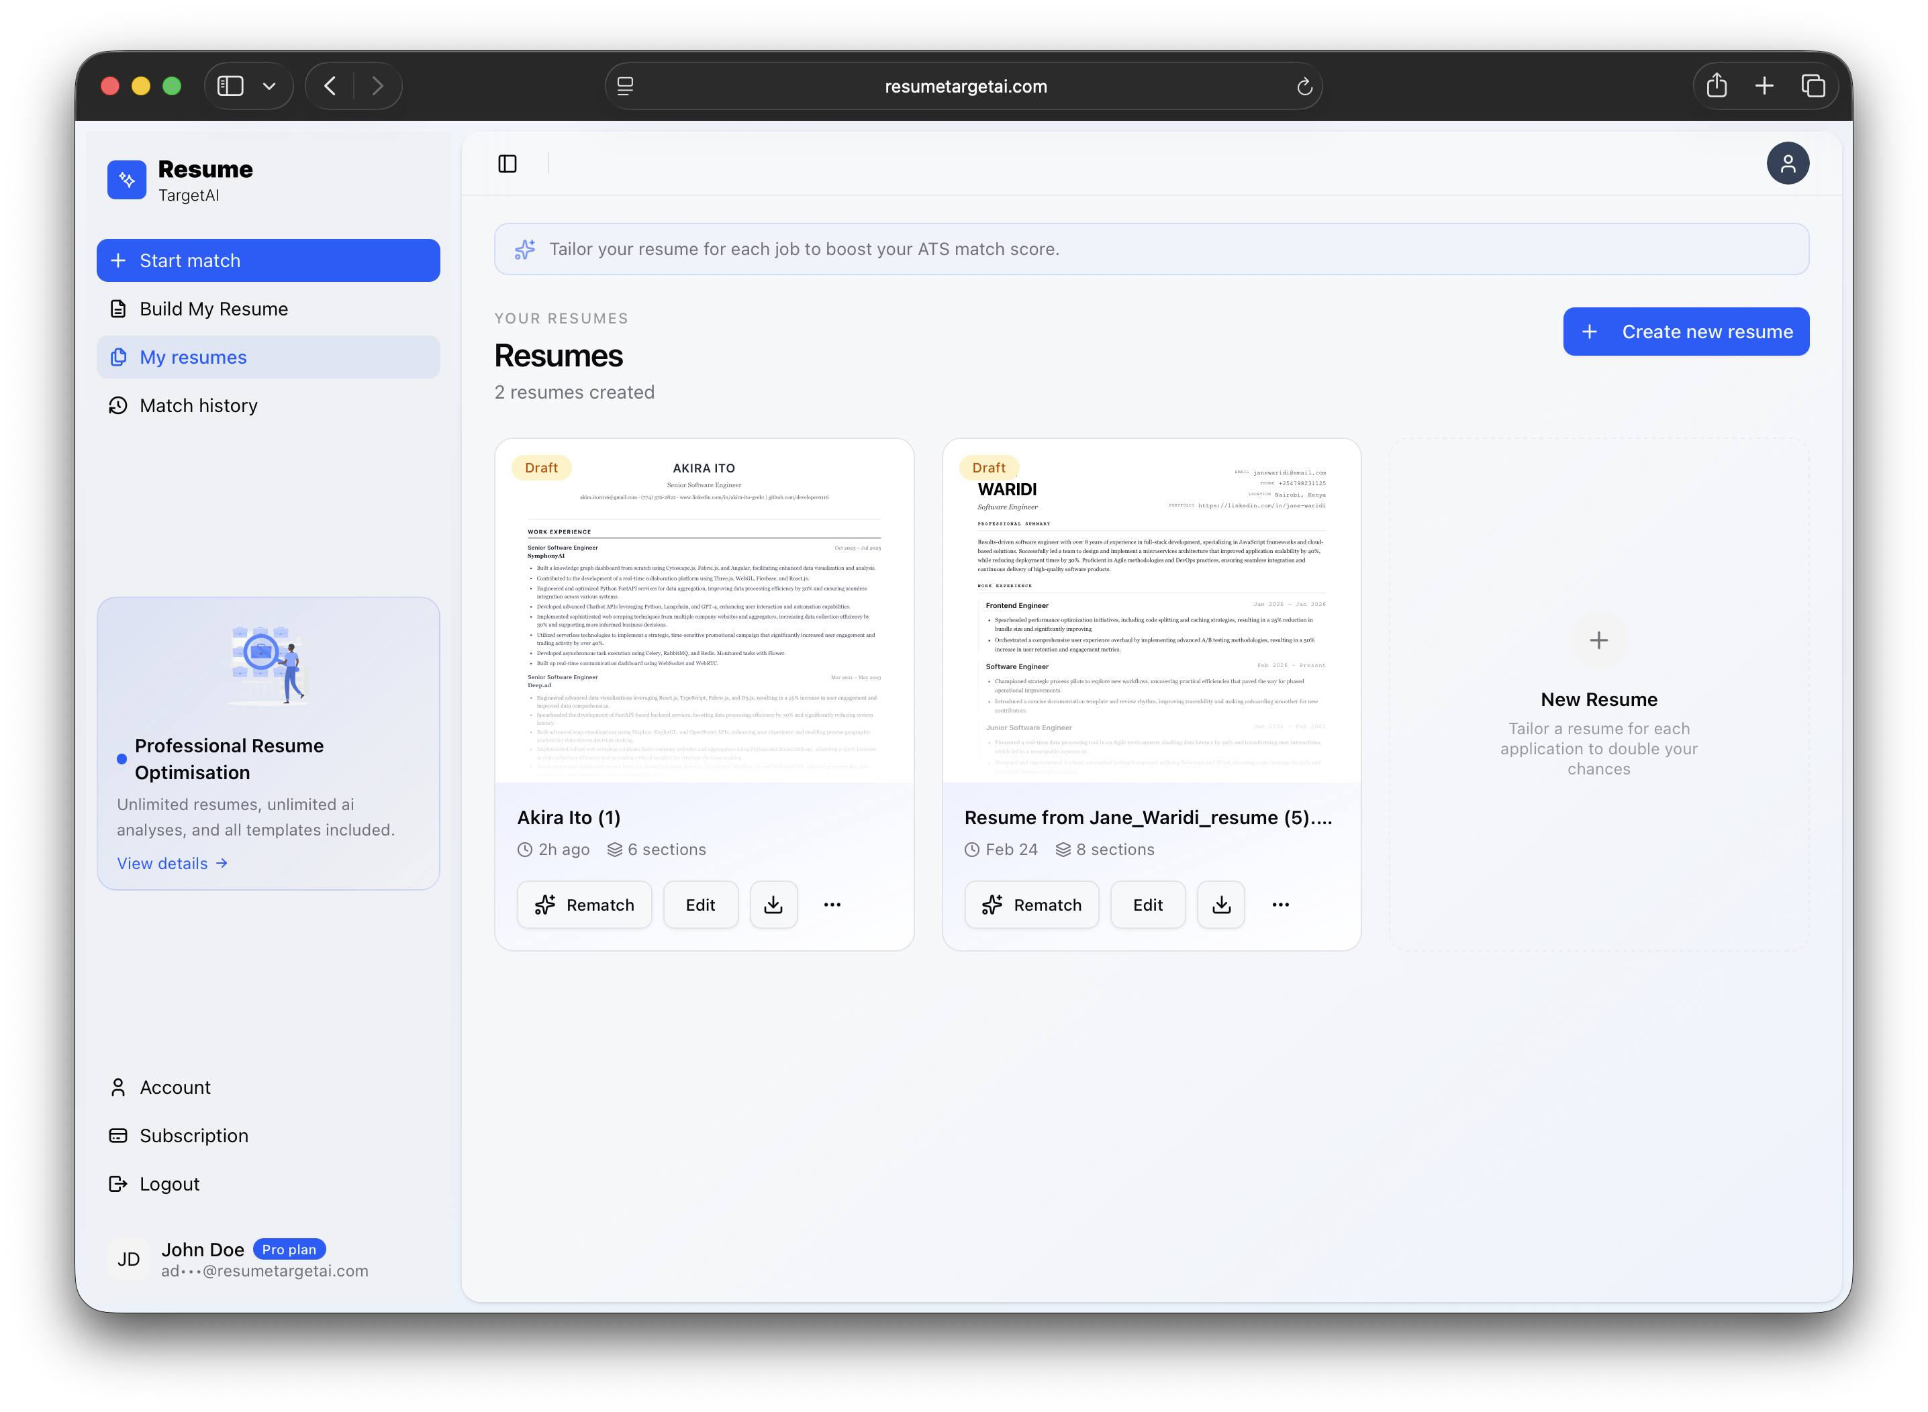This screenshot has height=1412, width=1928.
Task: Expand Safari sidebar dropdown chevron
Action: coord(269,87)
